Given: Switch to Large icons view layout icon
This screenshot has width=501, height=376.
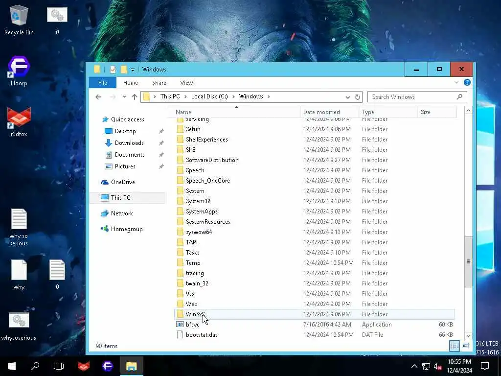Looking at the screenshot, I should [465, 346].
